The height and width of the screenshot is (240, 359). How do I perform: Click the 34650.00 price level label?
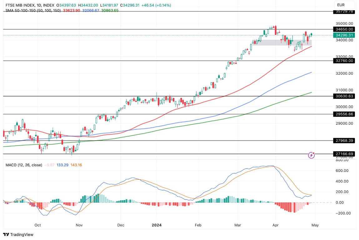point(344,29)
